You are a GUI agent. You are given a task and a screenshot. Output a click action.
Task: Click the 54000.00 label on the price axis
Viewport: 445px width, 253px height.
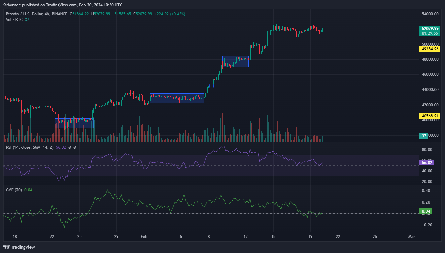(430, 14)
